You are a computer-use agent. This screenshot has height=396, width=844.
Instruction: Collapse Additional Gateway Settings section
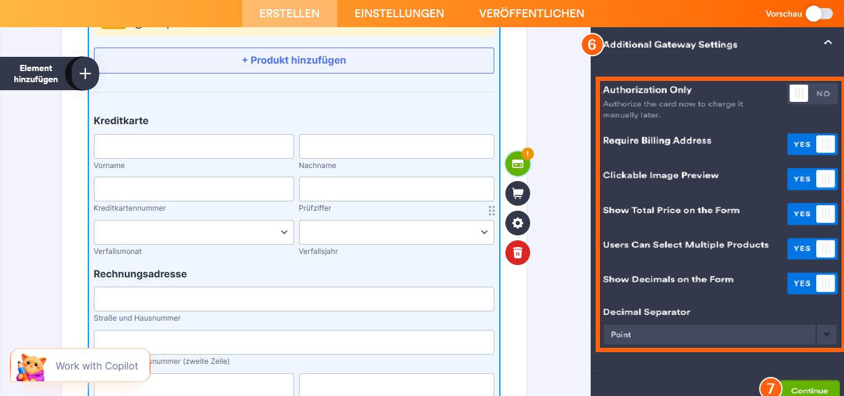(x=827, y=43)
